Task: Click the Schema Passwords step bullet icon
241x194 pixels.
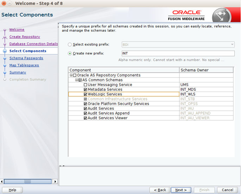Action: [x=5, y=58]
